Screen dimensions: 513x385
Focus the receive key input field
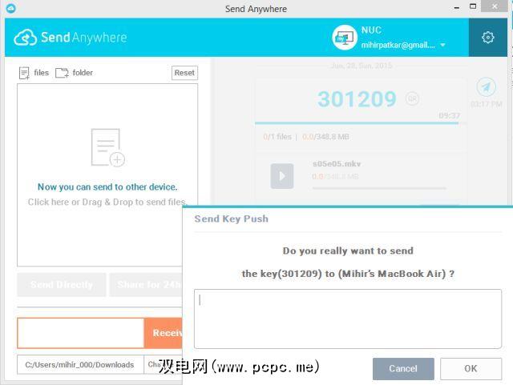pos(80,333)
